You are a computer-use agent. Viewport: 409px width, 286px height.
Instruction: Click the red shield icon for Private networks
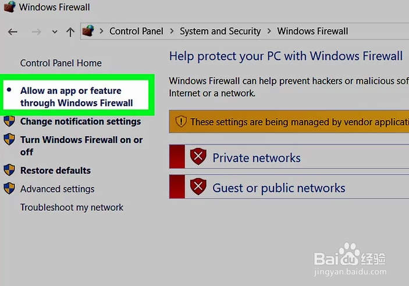(x=198, y=157)
